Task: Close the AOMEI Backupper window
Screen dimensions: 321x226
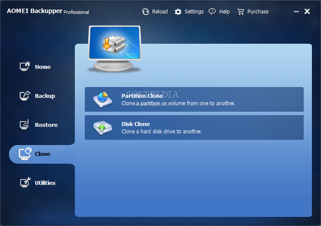Action: click(x=307, y=11)
